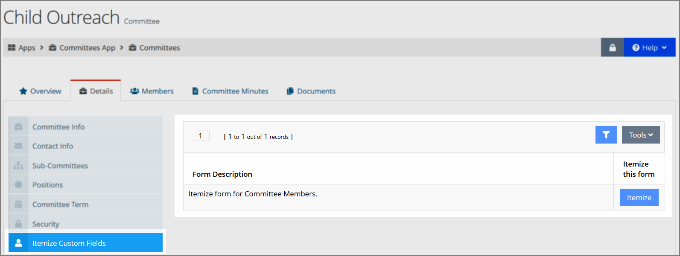Click the Sub-Committees hierarchy icon
Screen dimensions: 680x256
tap(18, 165)
